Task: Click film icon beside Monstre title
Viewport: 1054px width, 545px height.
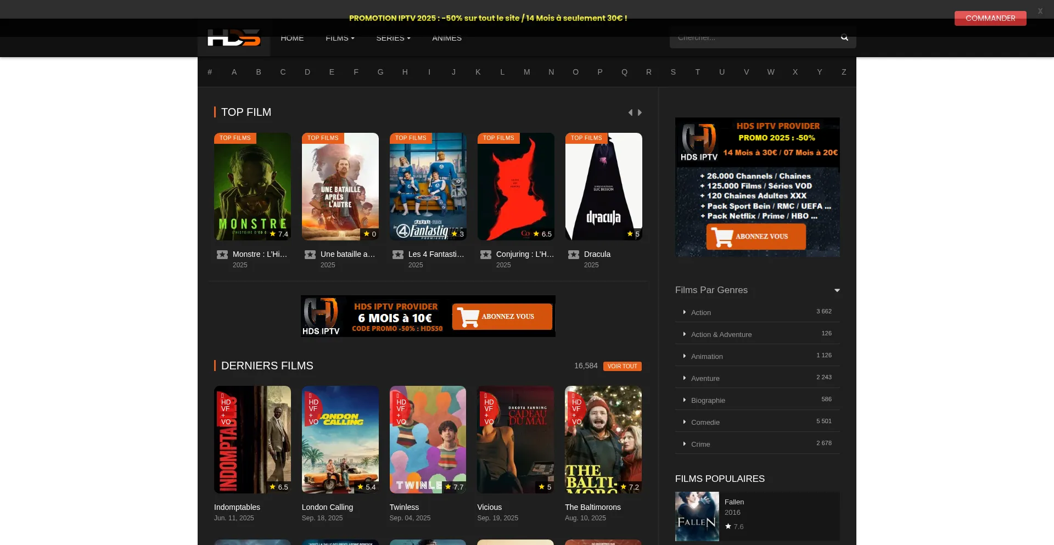Action: [x=222, y=255]
